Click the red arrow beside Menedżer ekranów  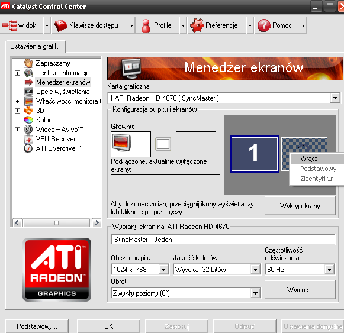[29, 82]
